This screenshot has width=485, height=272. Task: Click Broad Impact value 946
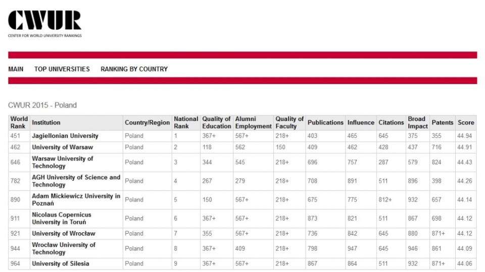tap(413, 248)
